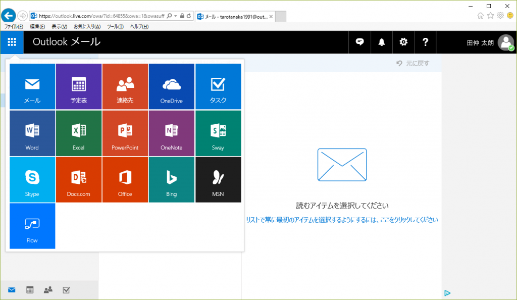The height and width of the screenshot is (300, 517).
Task: Launch Skype from the app launcher
Action: click(x=32, y=180)
